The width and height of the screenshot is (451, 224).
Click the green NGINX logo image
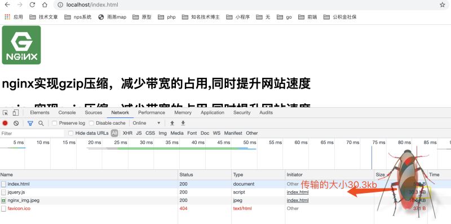coord(21,45)
